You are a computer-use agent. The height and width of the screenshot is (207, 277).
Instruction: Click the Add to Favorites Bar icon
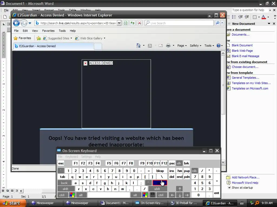point(39,38)
